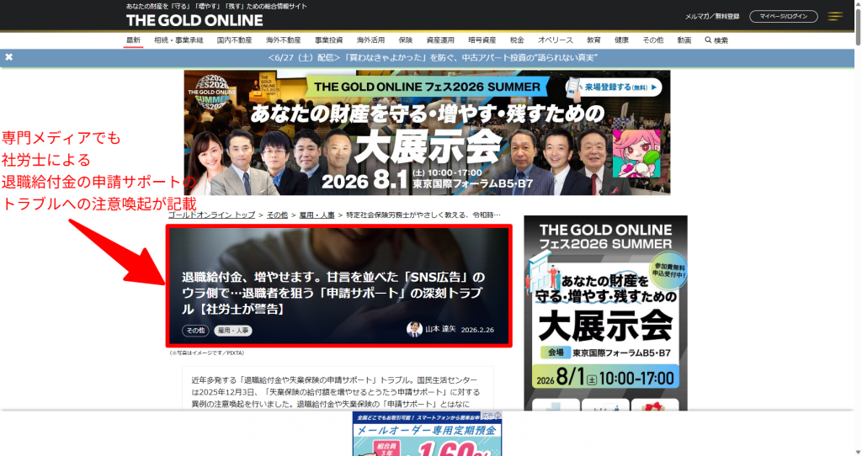The image size is (862, 456).
Task: Open その他 nav menu item
Action: coord(653,40)
